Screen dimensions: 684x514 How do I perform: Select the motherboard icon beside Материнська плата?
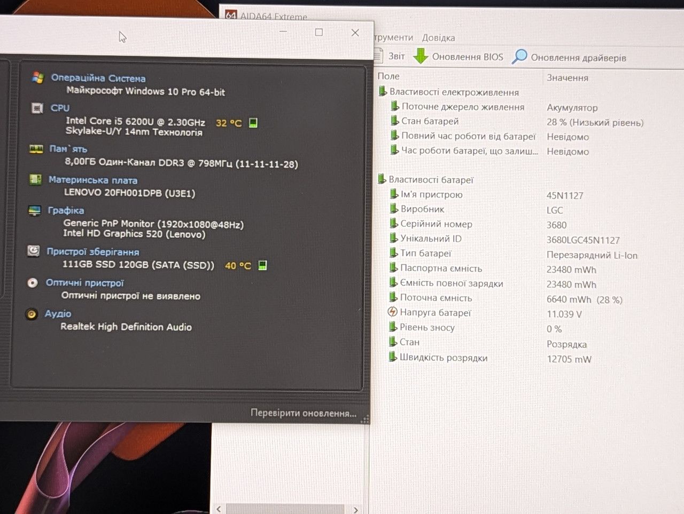[x=35, y=179]
